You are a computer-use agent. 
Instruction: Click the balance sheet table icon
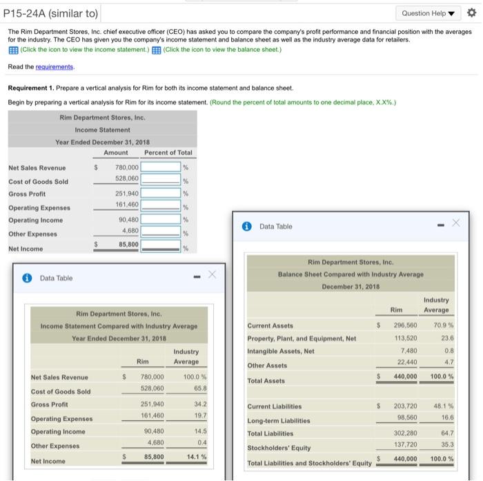pos(157,50)
